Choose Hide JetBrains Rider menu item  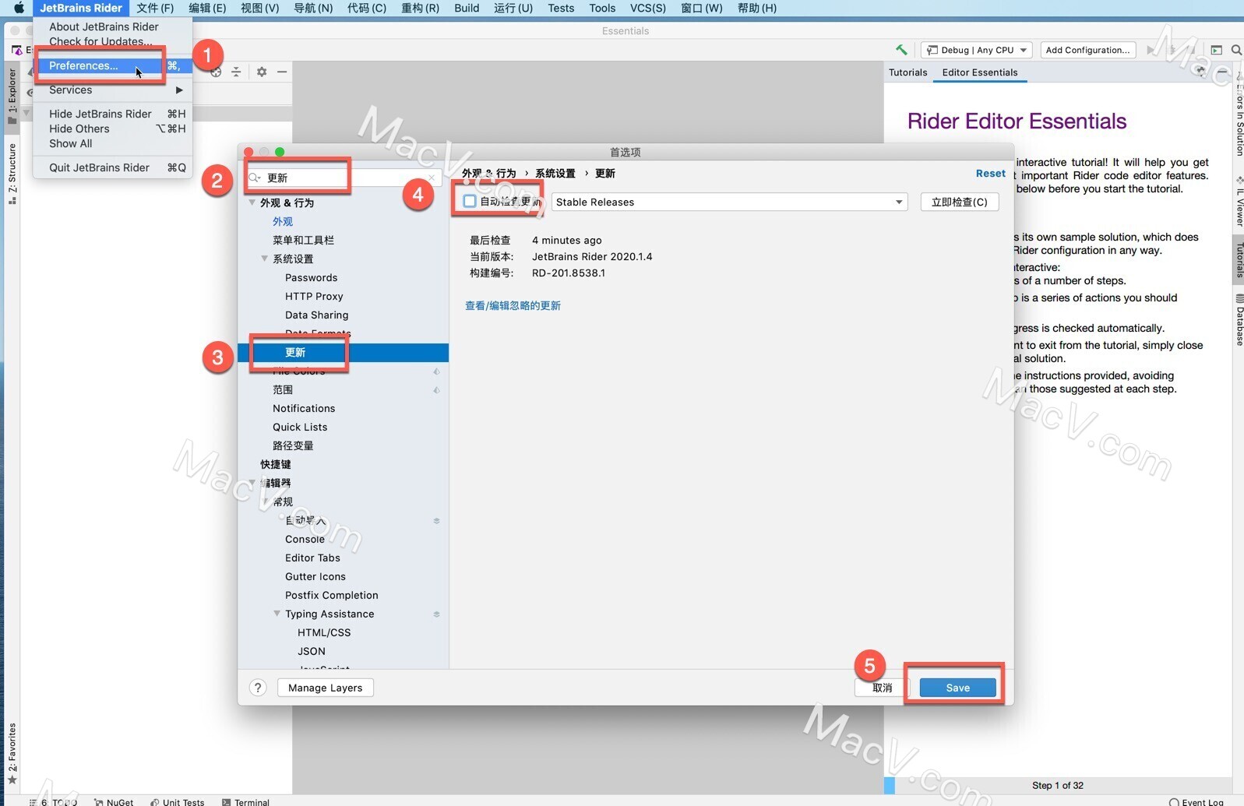click(112, 114)
